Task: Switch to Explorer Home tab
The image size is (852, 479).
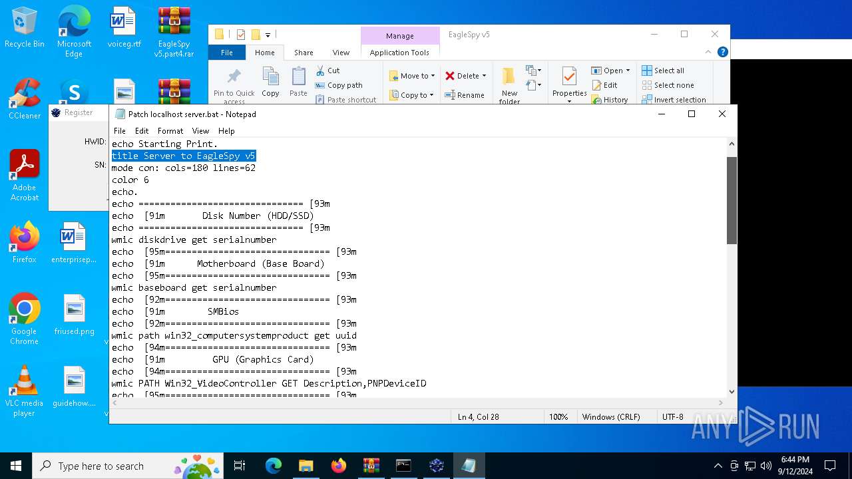Action: pyautogui.click(x=264, y=53)
